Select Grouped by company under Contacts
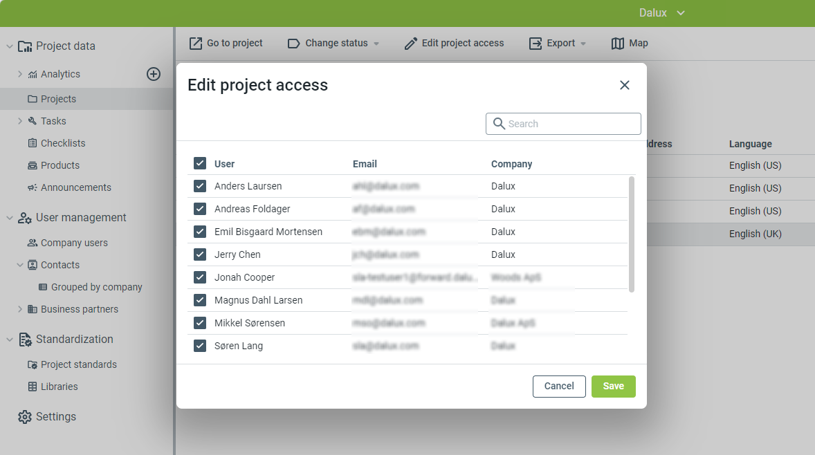The height and width of the screenshot is (455, 815). click(91, 287)
